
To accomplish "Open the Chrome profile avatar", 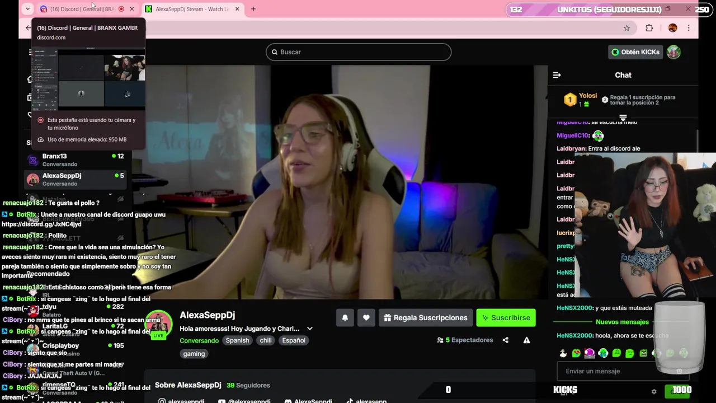I will point(673,28).
